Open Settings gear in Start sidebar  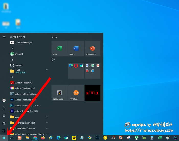[x=4, y=123]
